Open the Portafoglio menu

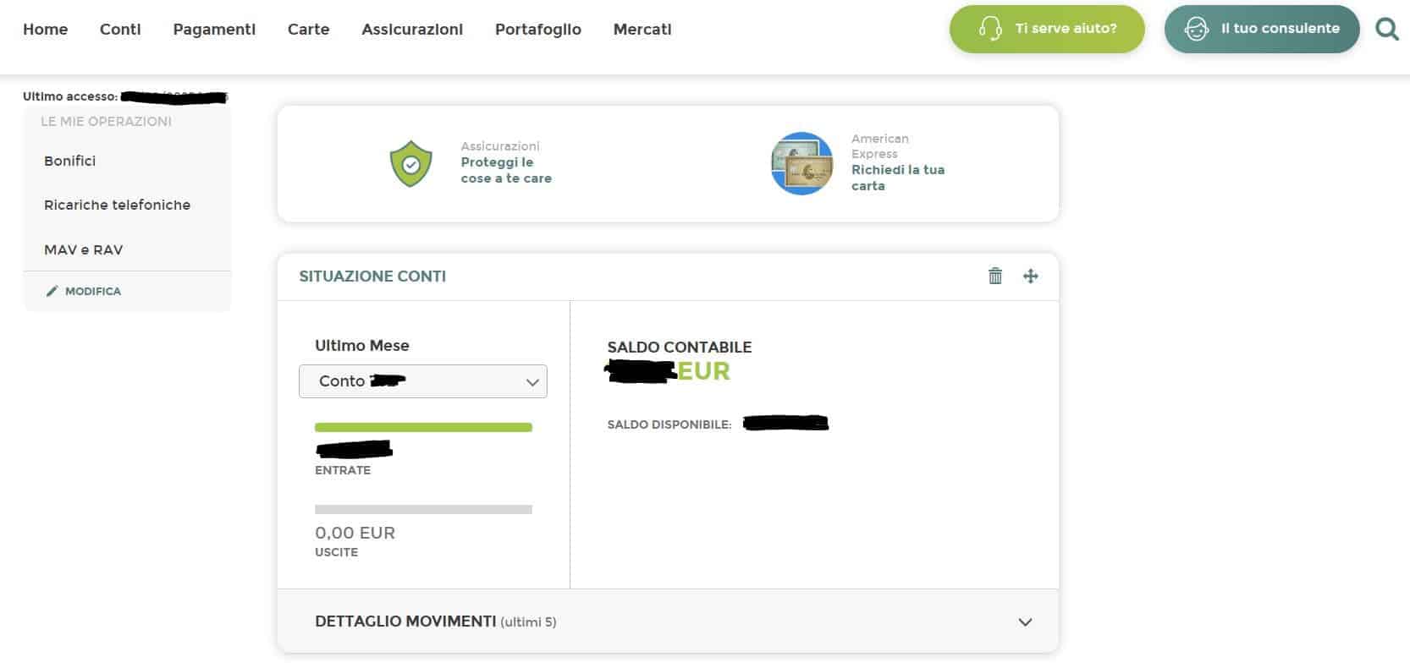click(538, 30)
